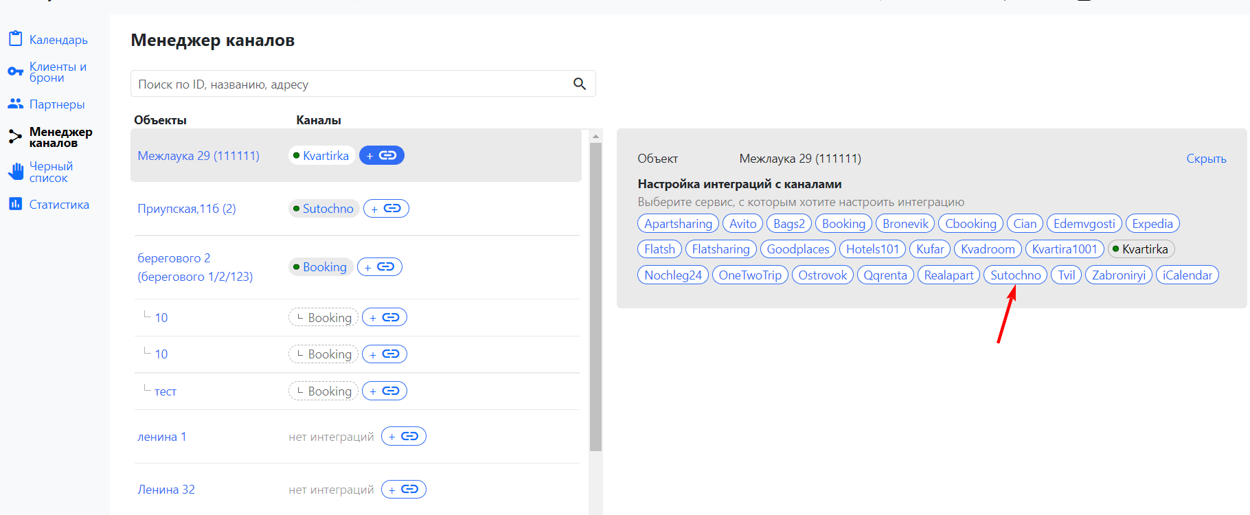Click Booking tag in тест row
This screenshot has height=515, width=1250.
click(x=323, y=391)
